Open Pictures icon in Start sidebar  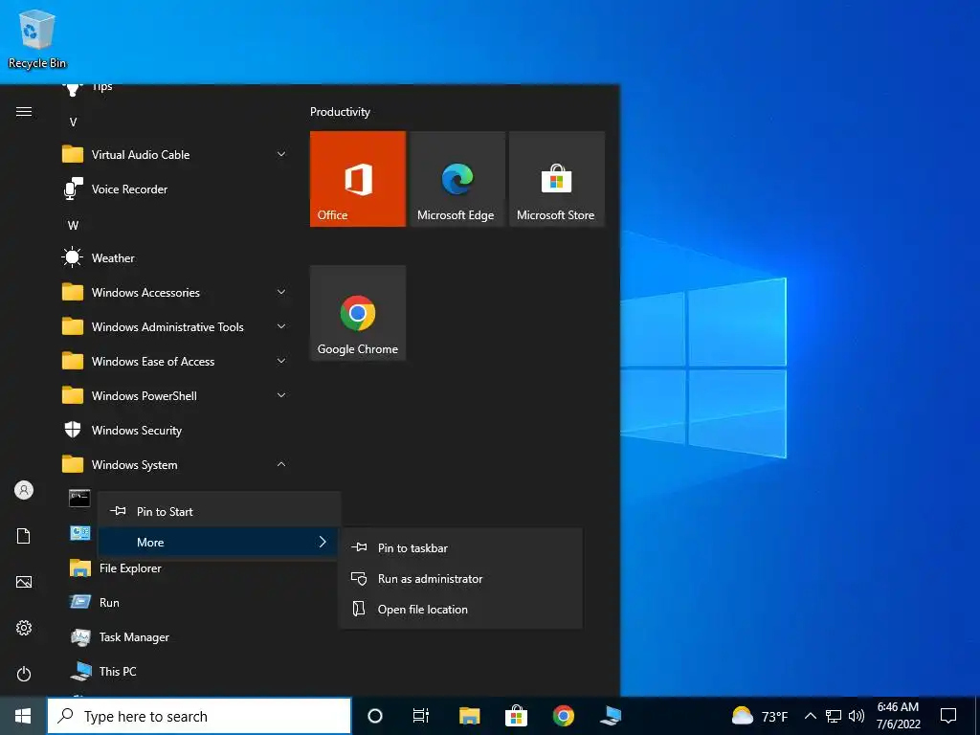pos(24,582)
